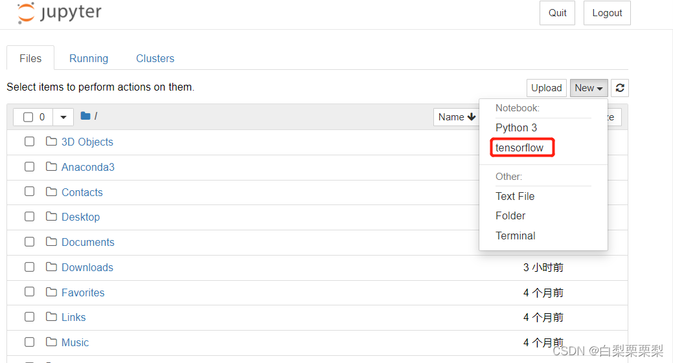Click the folder icon next to Anaconda3
Image resolution: width=673 pixels, height=363 pixels.
click(52, 167)
